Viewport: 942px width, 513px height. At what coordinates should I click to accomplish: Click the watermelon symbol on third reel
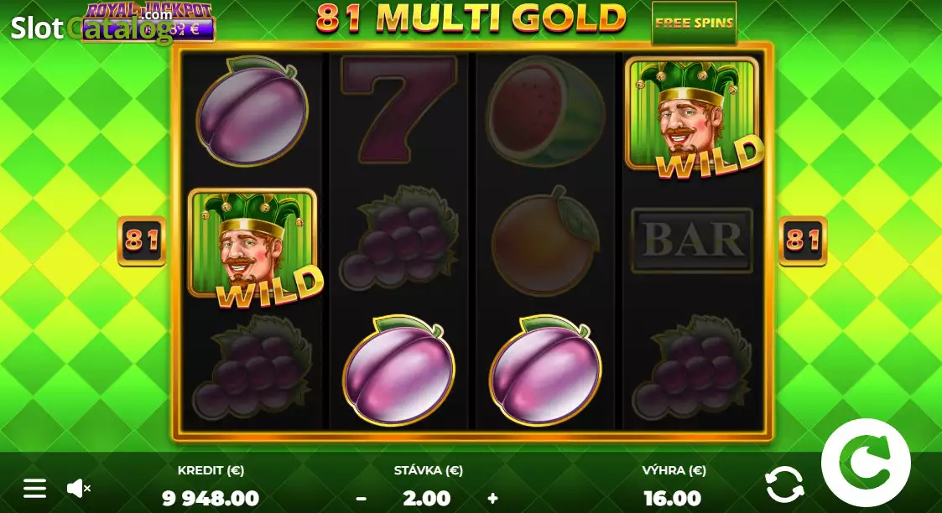click(x=545, y=111)
